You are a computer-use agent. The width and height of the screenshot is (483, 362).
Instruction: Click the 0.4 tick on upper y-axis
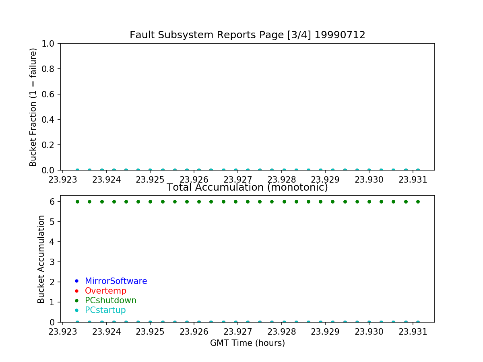pos(51,119)
